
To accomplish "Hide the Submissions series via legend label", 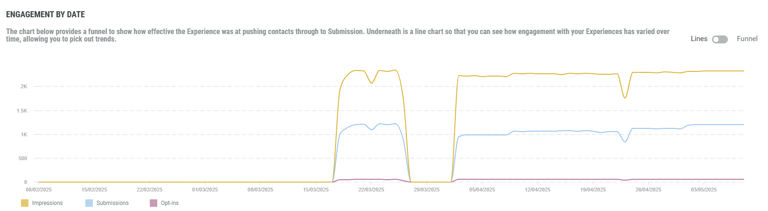I will coord(112,203).
